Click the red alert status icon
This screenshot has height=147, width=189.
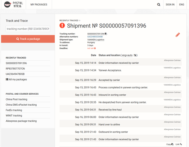click(62, 26)
